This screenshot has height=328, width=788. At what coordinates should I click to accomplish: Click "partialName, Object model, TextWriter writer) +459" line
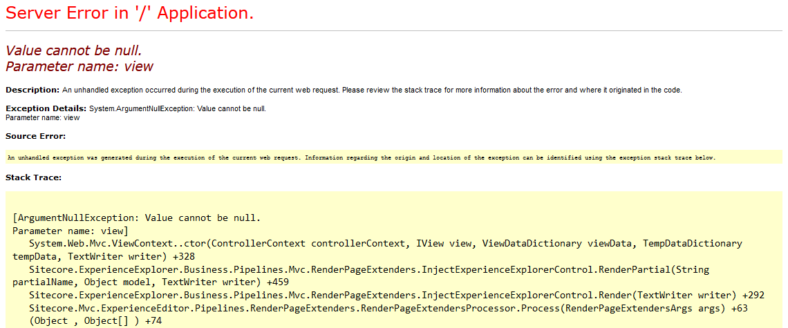[x=150, y=282]
